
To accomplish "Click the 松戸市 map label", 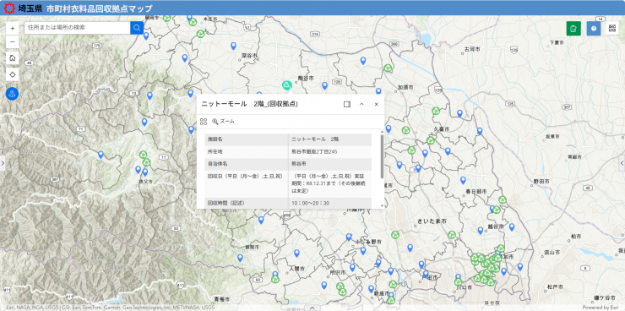I will [x=555, y=286].
